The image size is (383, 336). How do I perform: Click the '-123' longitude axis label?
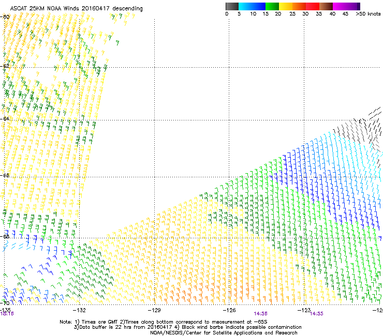coord(304,310)
